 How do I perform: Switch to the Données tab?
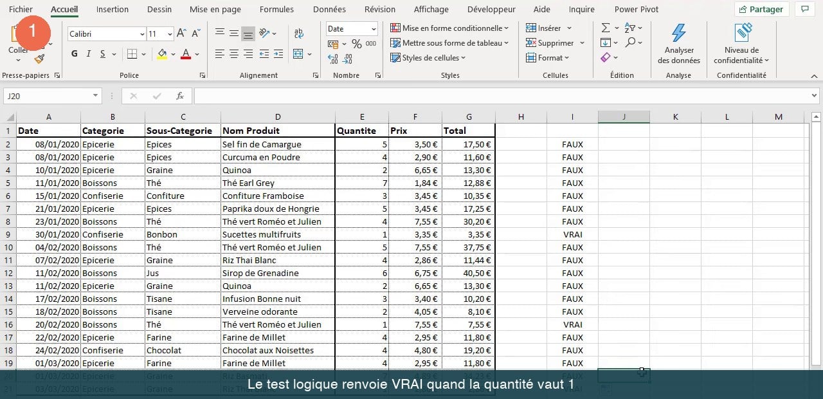click(x=329, y=10)
